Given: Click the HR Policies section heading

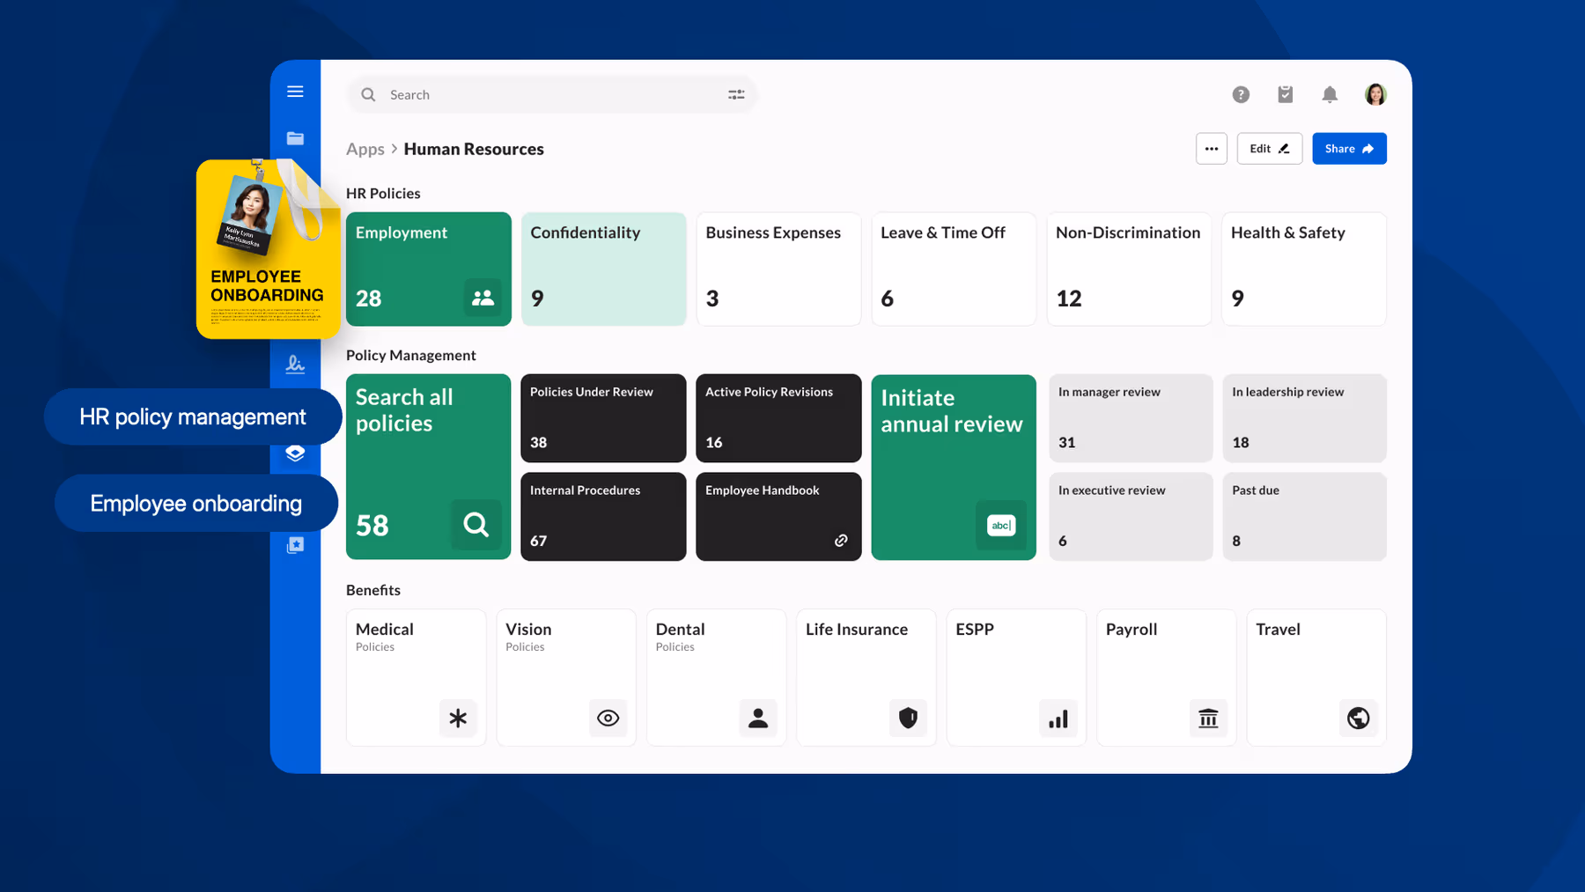Looking at the screenshot, I should 383,193.
